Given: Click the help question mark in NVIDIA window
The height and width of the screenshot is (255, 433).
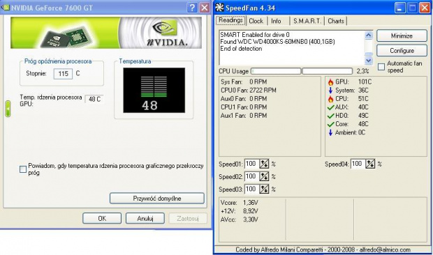Looking at the screenshot, I should (192, 8).
